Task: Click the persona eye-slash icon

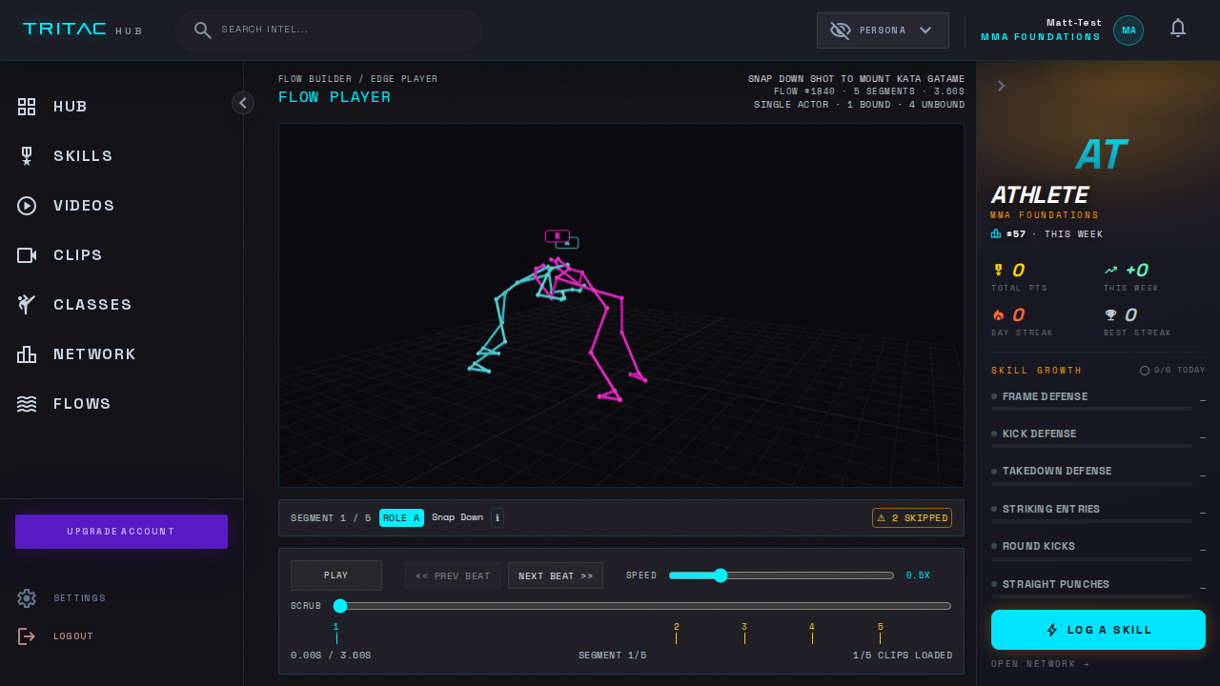Action: 840,30
